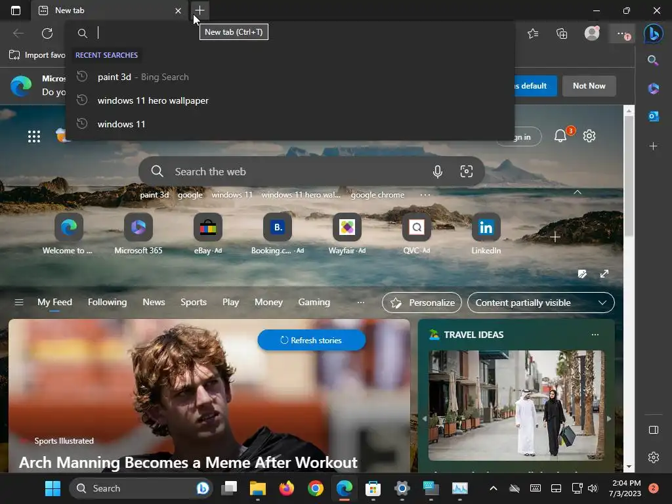Click the google search chip

[190, 194]
